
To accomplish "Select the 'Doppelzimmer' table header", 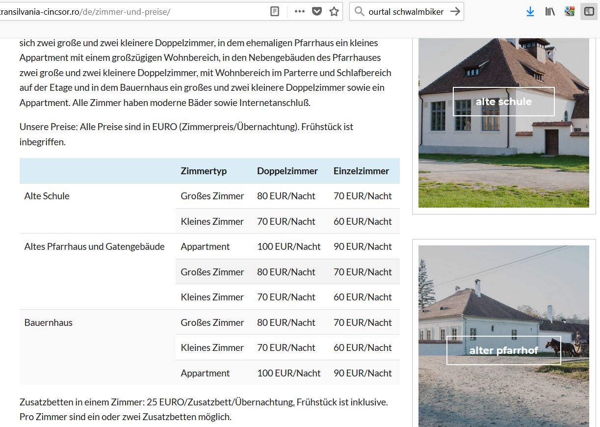I will pos(287,171).
